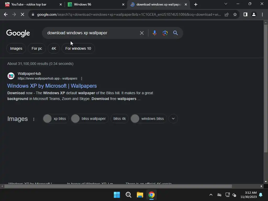
Task: Apply the 4K filter chip
Action: pyautogui.click(x=54, y=48)
